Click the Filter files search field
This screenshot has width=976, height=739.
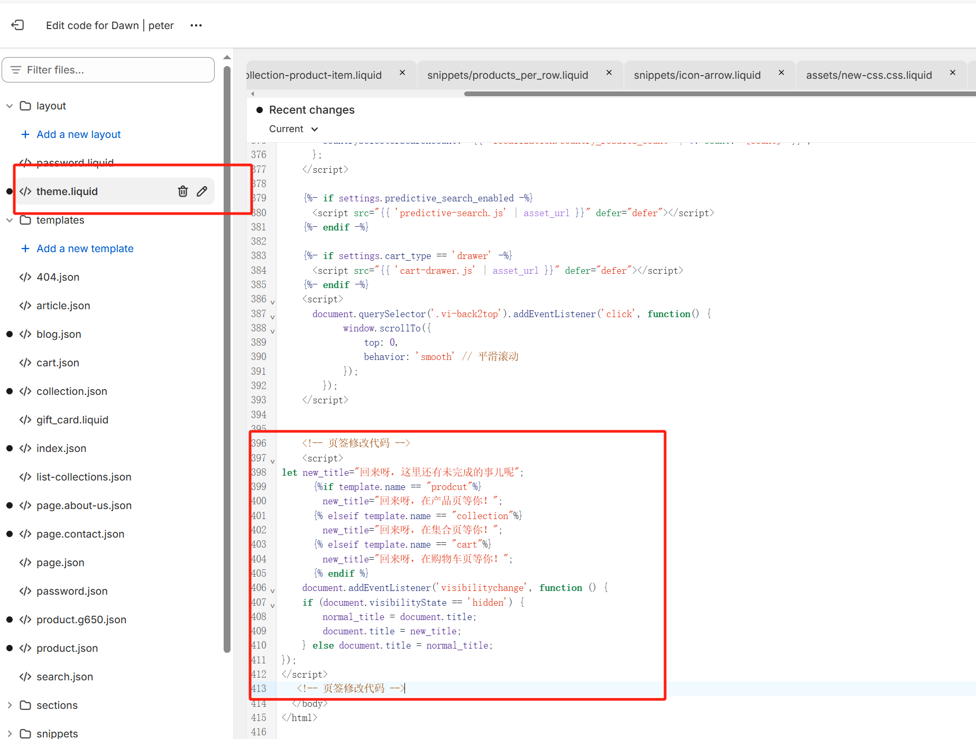click(x=108, y=70)
